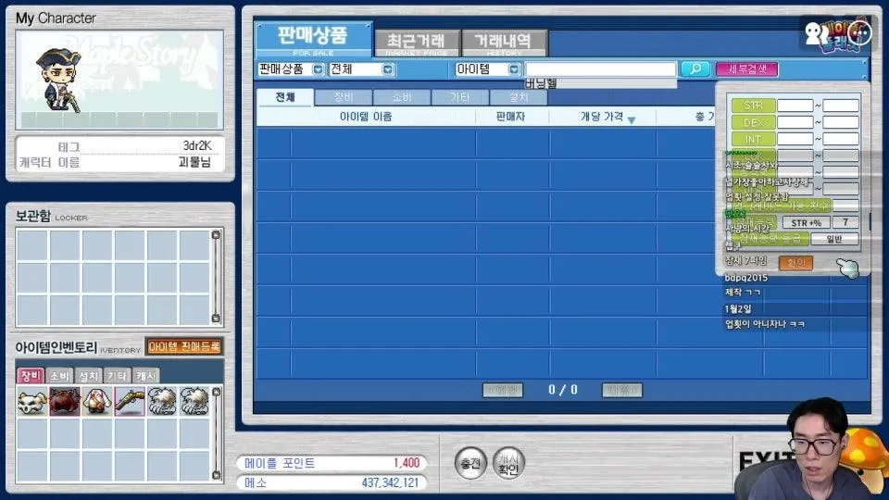
Task: Select the 소비 filter tab in the listings
Action: pyautogui.click(x=402, y=97)
